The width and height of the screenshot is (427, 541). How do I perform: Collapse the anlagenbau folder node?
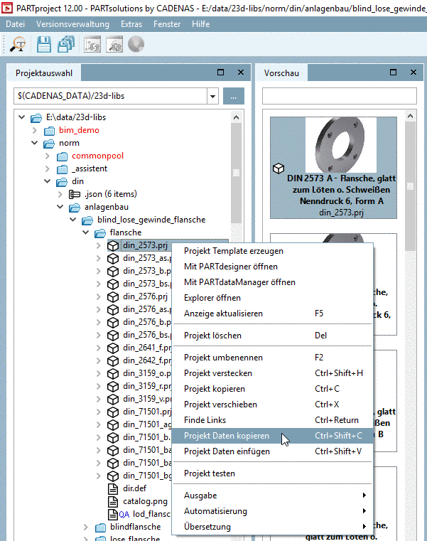click(60, 207)
